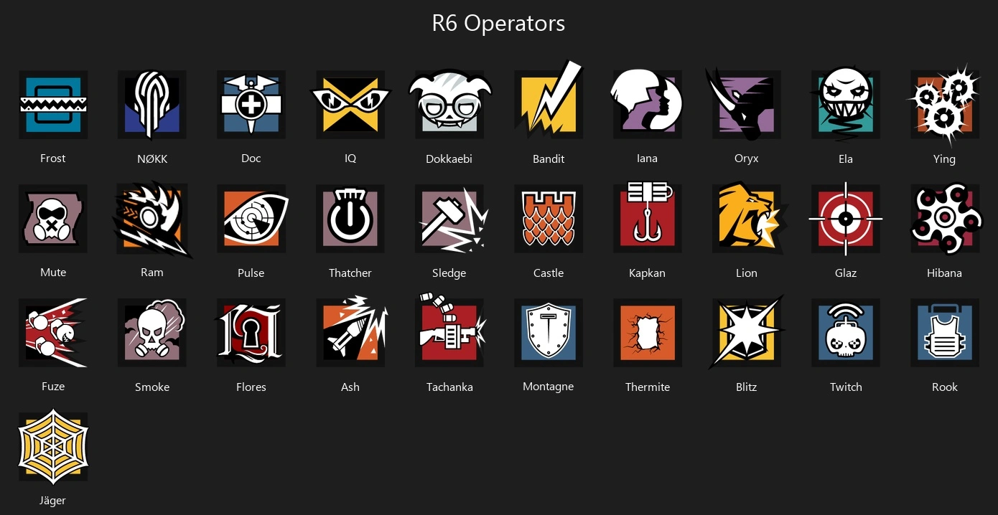
Task: Click the Oryx horned icon
Action: (744, 105)
